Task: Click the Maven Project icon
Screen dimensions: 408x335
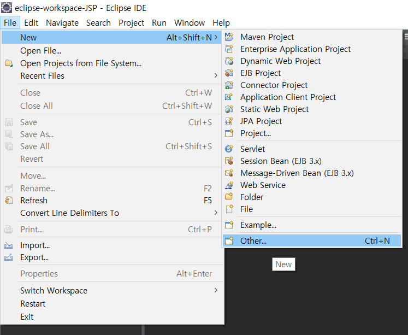Action: tap(229, 37)
